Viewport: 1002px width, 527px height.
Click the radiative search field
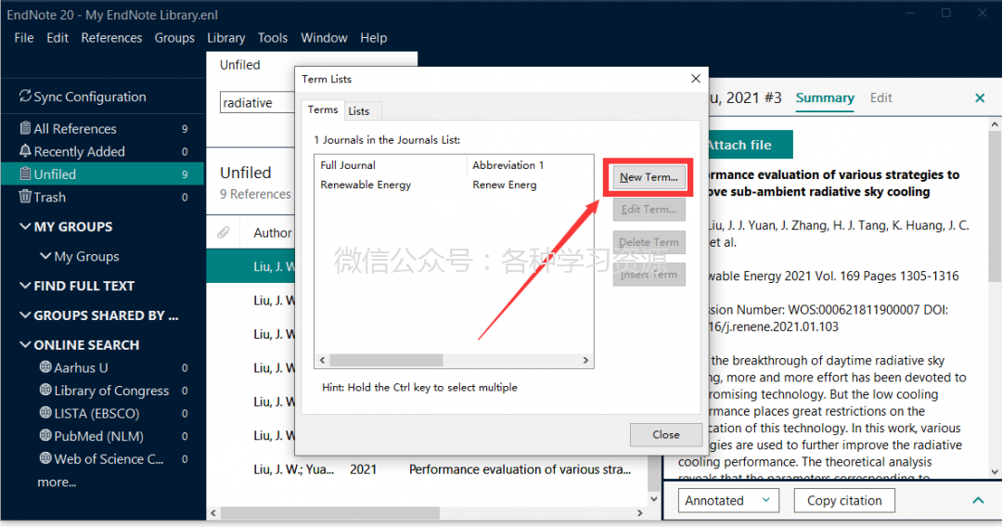(x=257, y=103)
